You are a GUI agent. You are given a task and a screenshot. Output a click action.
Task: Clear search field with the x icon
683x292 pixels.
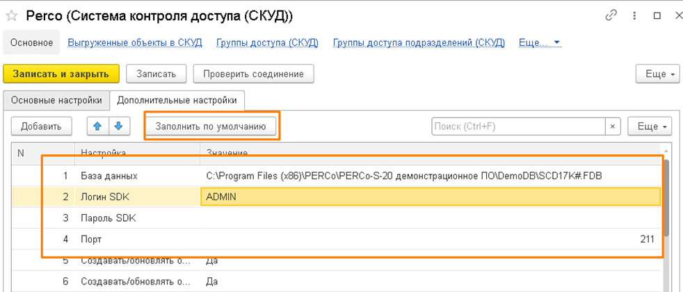click(612, 127)
